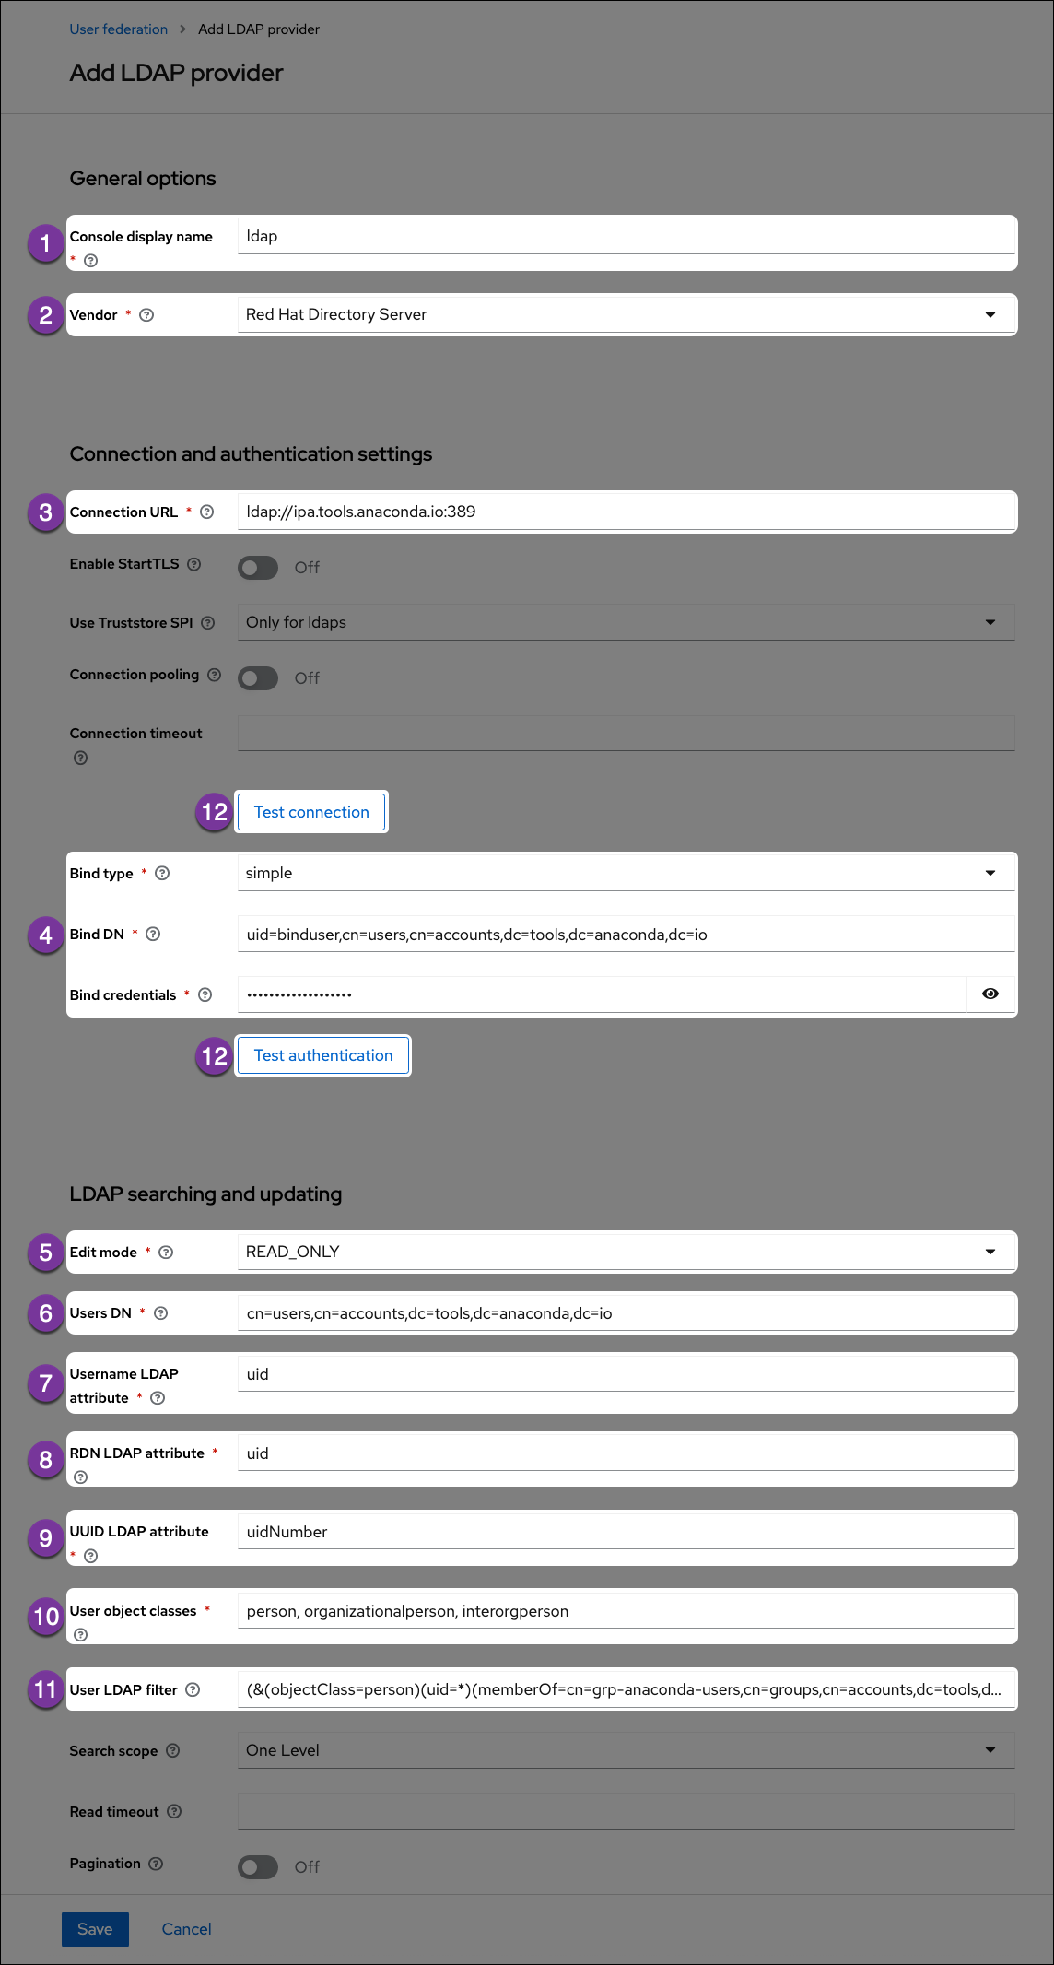The height and width of the screenshot is (1965, 1054).
Task: Focus the User LDAP filter field
Action: (627, 1689)
